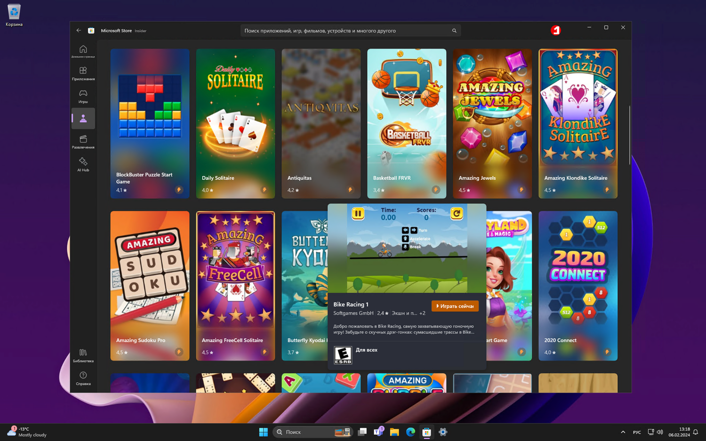The image size is (706, 441).
Task: Click the РУС language indicator in taskbar
Action: click(637, 432)
